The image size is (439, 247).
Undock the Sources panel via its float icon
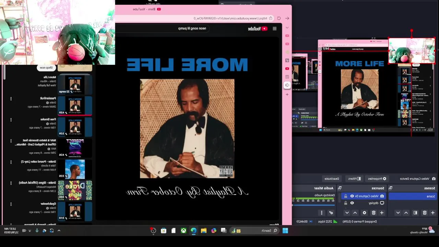(x=340, y=188)
